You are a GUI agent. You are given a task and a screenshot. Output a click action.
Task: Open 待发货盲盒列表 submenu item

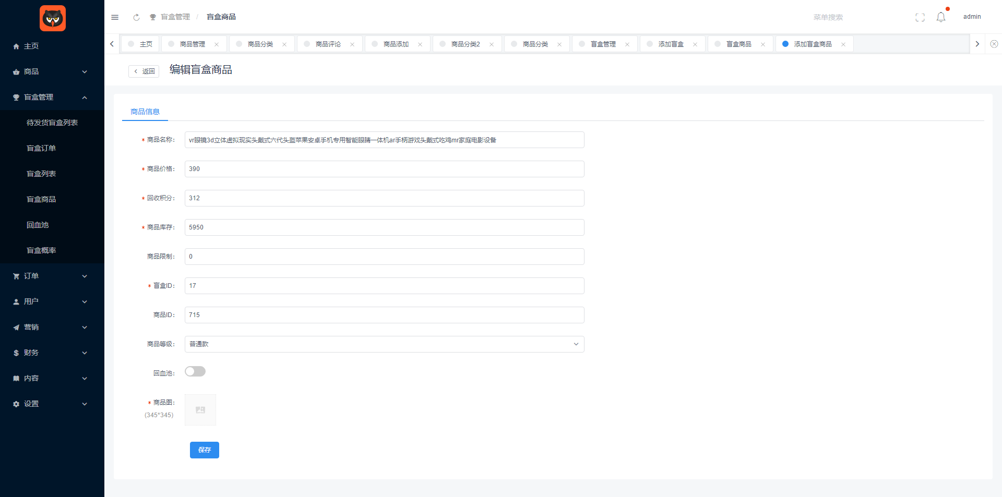[52, 123]
